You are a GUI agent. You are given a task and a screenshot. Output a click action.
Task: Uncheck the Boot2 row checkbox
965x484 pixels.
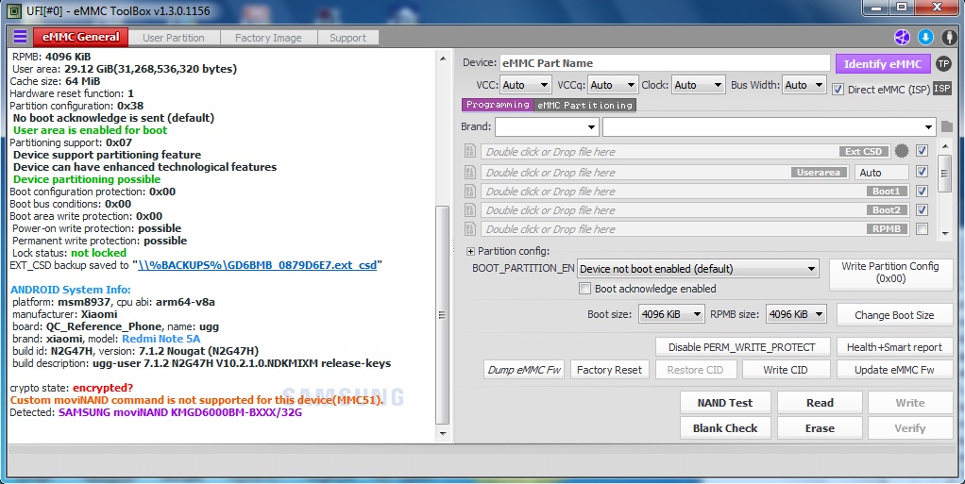pos(922,209)
